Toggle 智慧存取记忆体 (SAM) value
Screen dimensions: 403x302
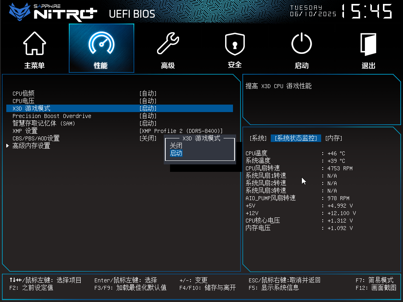(x=148, y=123)
